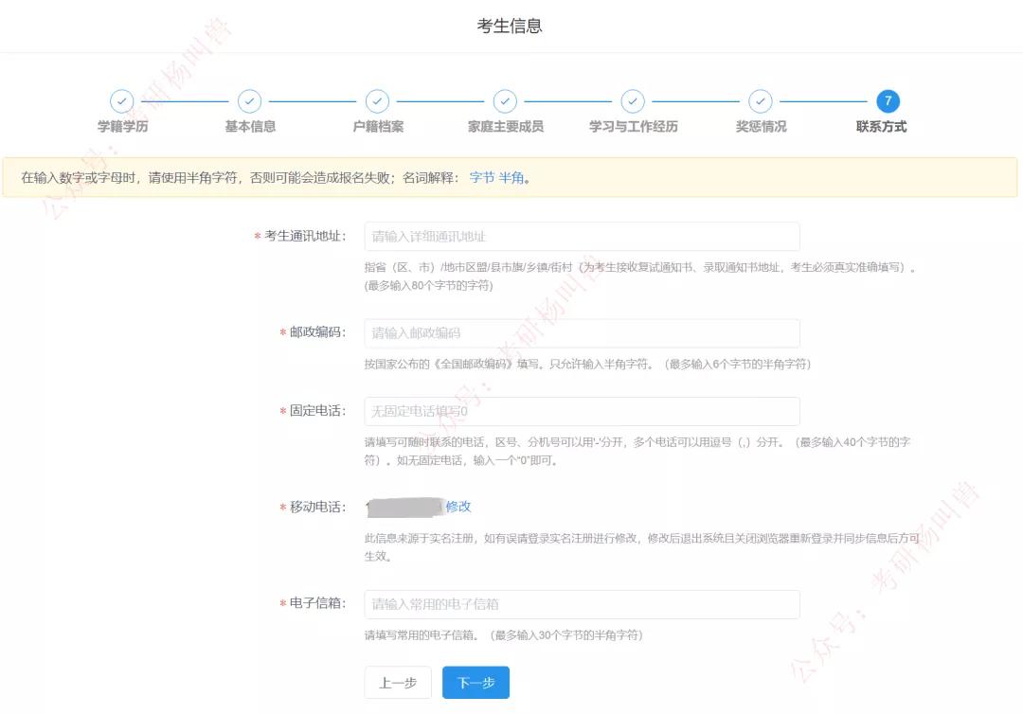
Task: Click the 电子信箱 input field
Action: pos(580,603)
